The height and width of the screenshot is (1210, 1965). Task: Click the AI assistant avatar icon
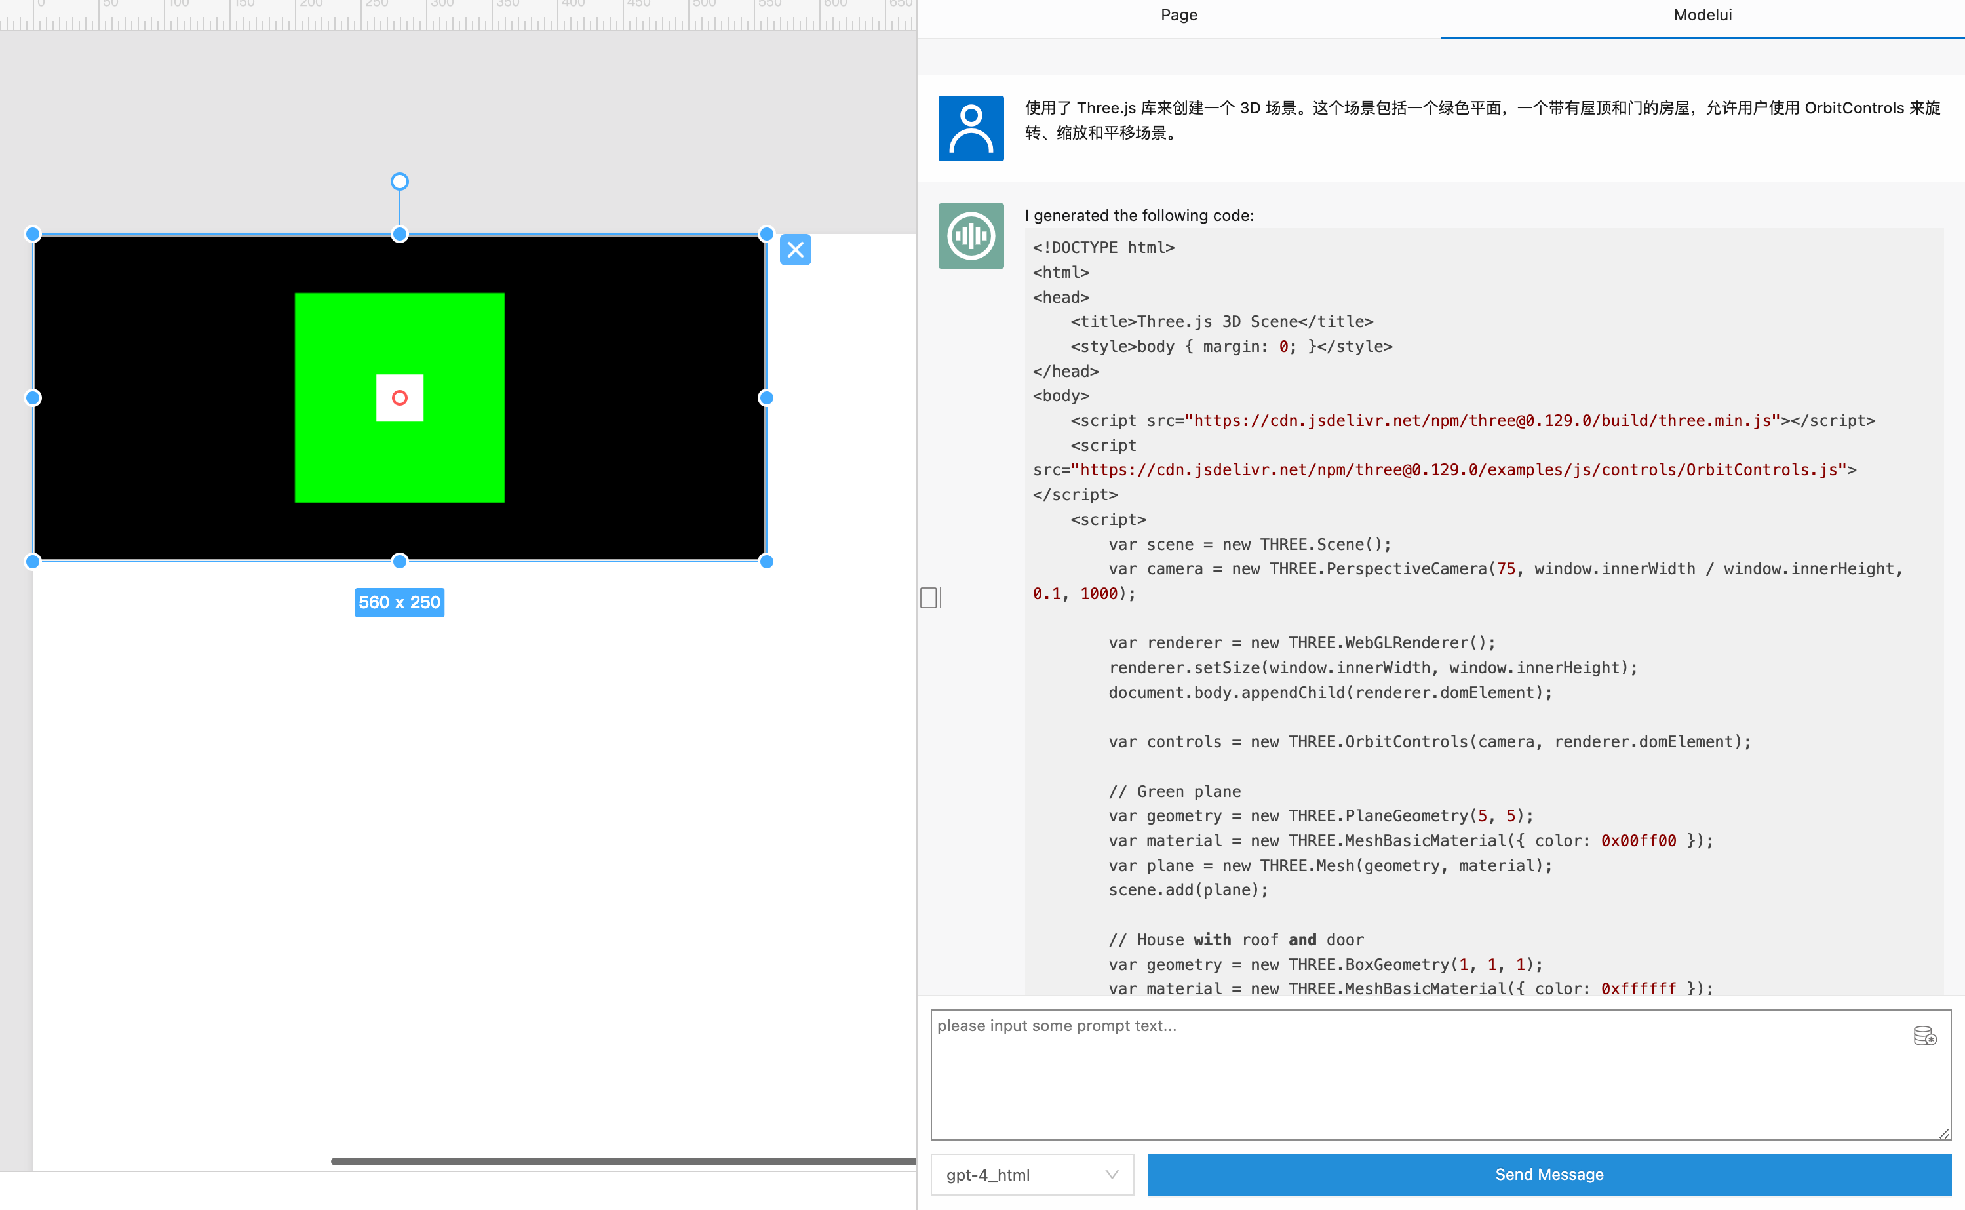(971, 236)
